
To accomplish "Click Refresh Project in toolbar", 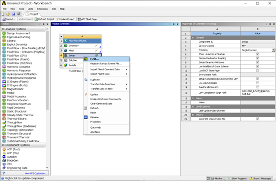I will [x=44, y=19].
